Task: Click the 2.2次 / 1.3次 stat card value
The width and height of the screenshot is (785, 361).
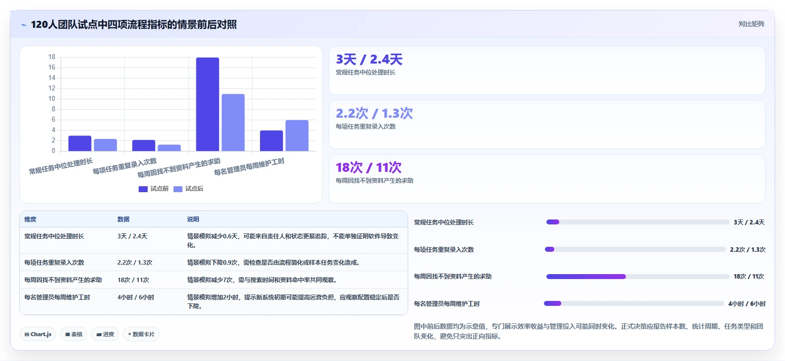Action: click(374, 114)
